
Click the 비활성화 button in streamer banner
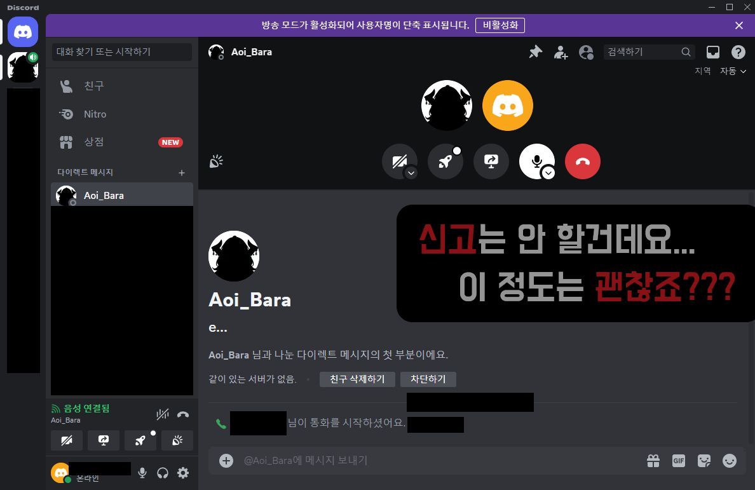coord(500,25)
